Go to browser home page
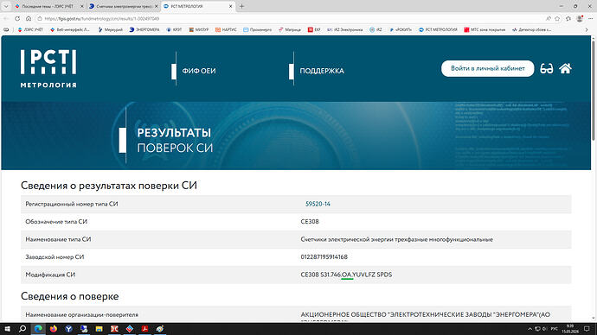This screenshot has height=335, width=597. [29, 18]
